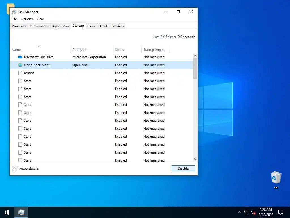Viewport: 290px width, 218px height.
Task: Open the Windows Start button
Action: 7,212
